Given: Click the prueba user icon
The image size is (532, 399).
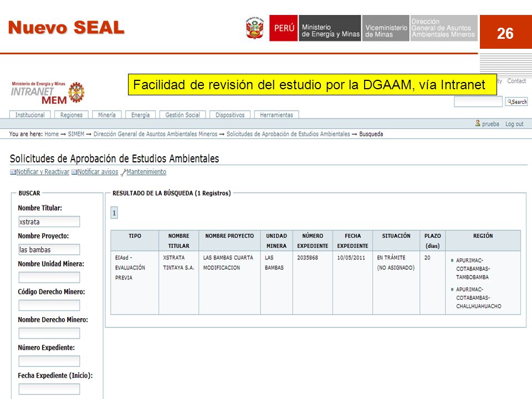Looking at the screenshot, I should 478,123.
